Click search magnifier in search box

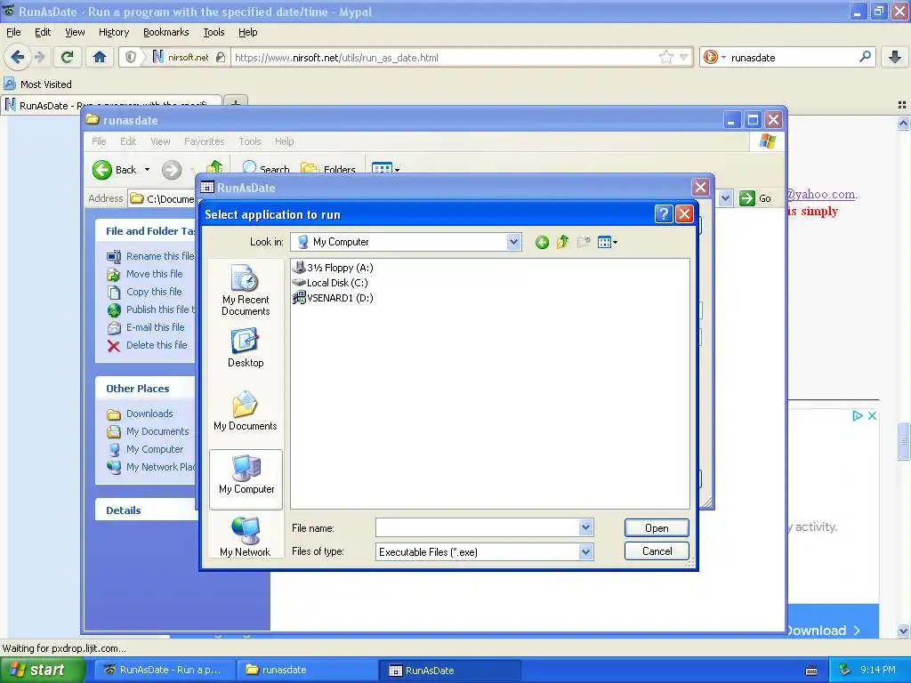click(865, 57)
